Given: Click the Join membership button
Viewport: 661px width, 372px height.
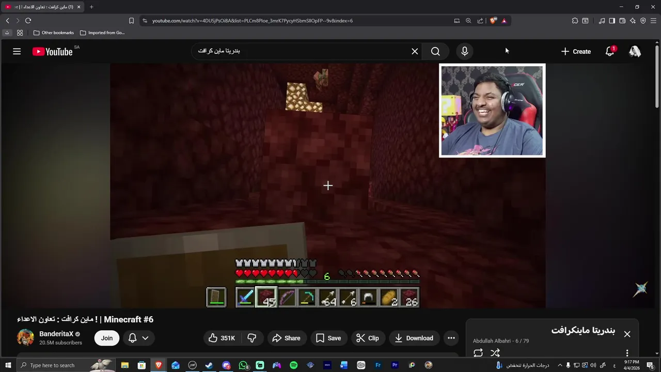Looking at the screenshot, I should (107, 338).
